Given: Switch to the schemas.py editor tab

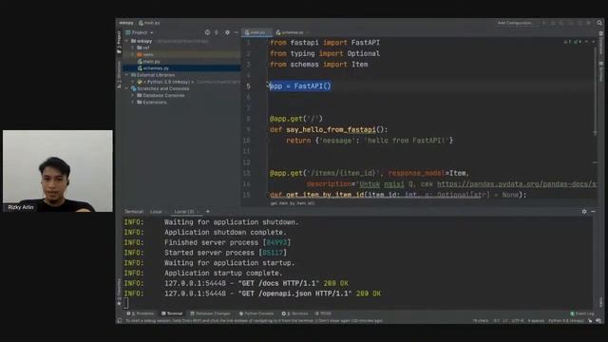Looking at the screenshot, I should [292, 32].
